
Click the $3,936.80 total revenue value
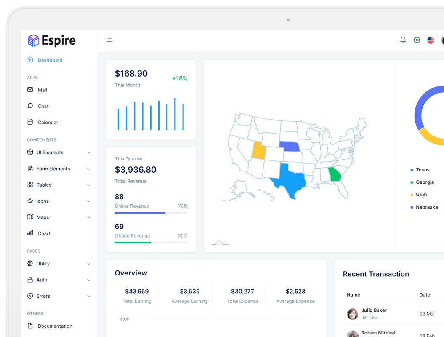tap(136, 169)
